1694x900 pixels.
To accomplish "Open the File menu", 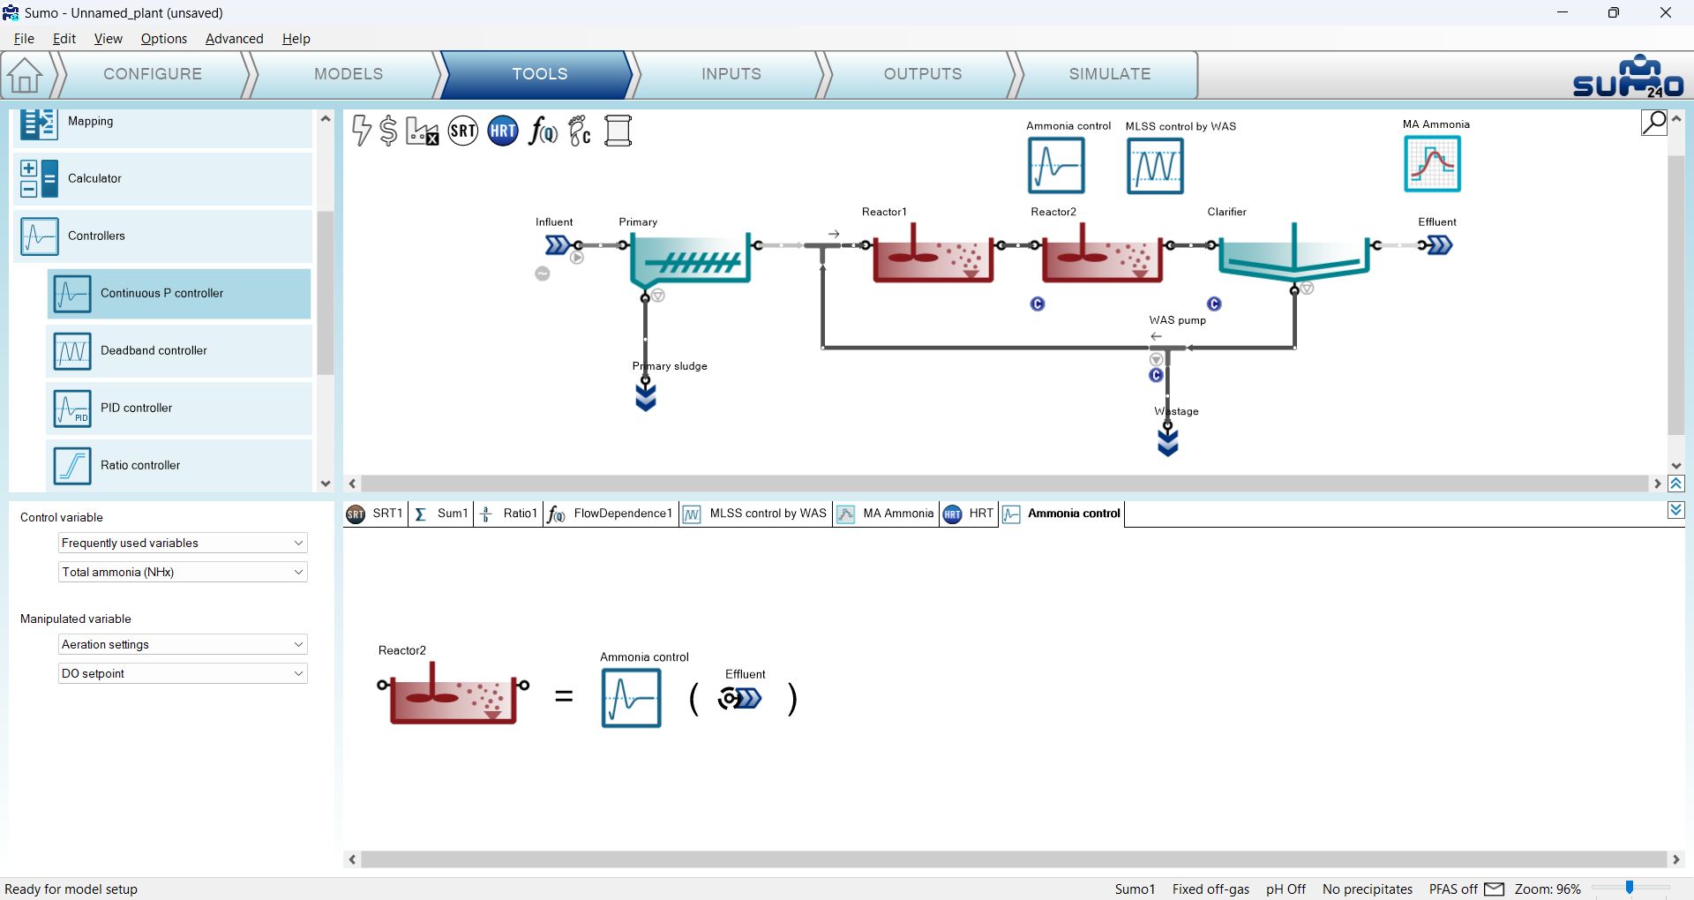I will (24, 39).
